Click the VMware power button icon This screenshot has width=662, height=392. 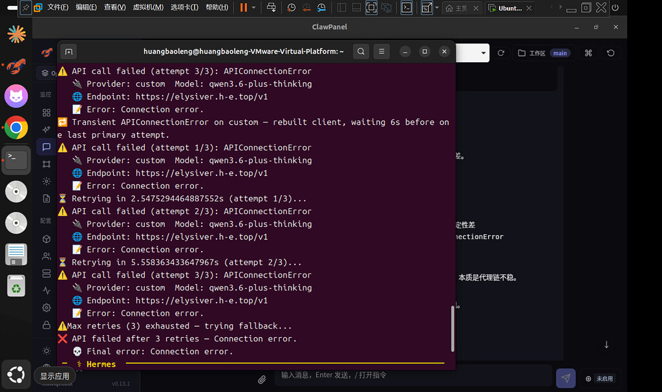[x=615, y=8]
